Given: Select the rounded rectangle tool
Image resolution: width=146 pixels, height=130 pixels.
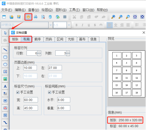Looking at the screenshot, I should point(5,57).
